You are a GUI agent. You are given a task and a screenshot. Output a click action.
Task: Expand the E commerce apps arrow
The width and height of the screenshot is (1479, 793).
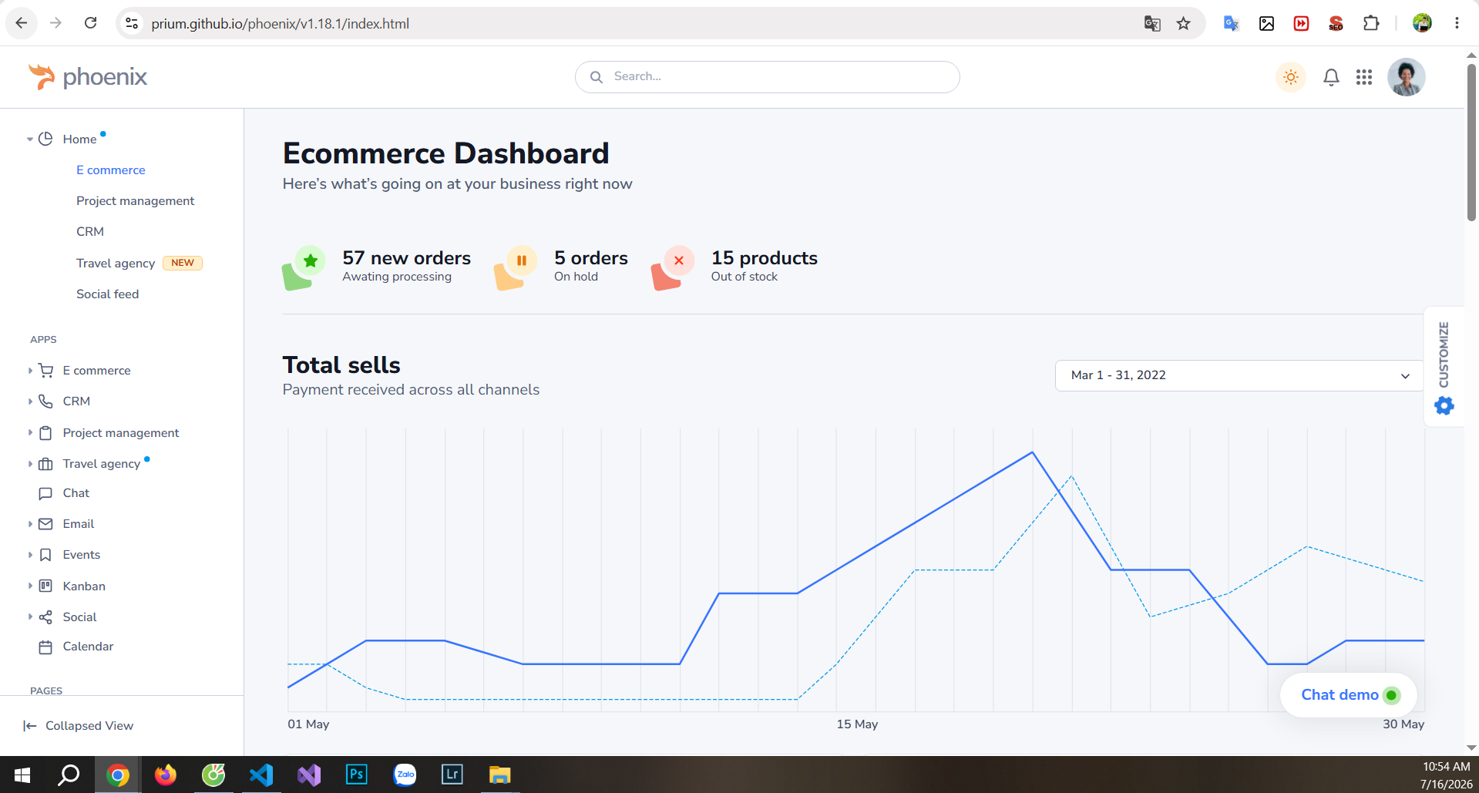[30, 371]
